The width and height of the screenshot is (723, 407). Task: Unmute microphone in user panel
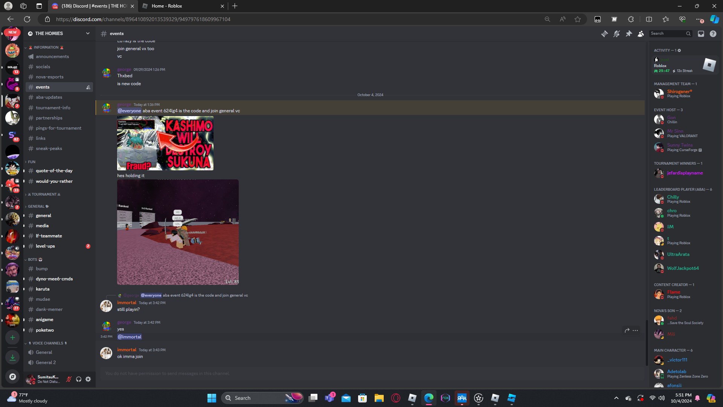(69, 379)
